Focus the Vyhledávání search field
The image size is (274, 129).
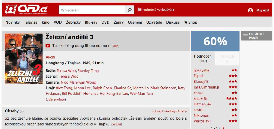pyautogui.click(x=92, y=10)
